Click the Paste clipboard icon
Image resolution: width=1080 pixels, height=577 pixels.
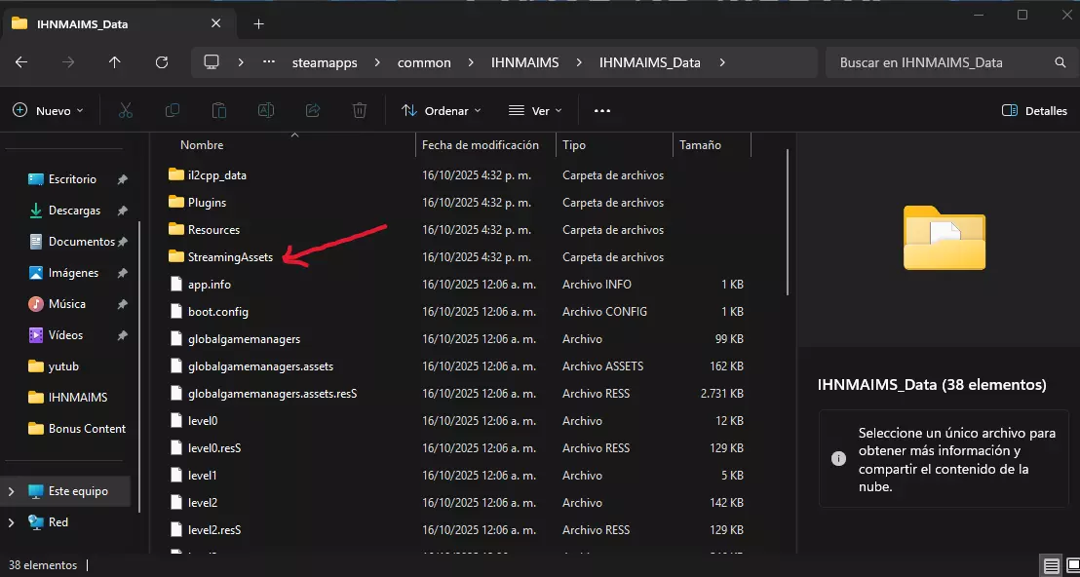pyautogui.click(x=219, y=111)
